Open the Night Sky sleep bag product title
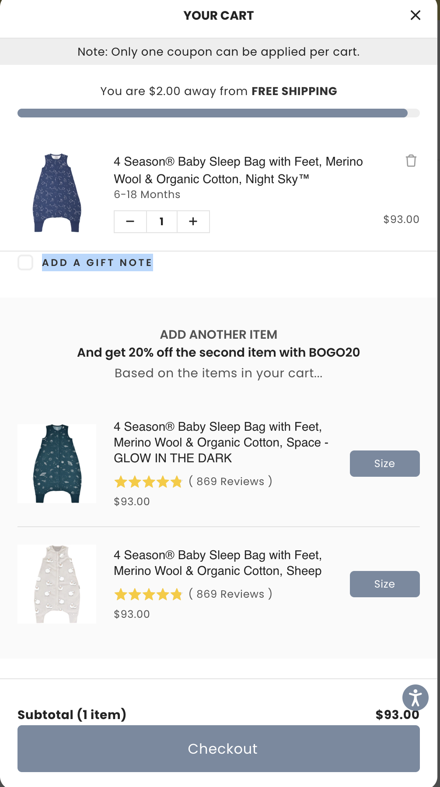 point(238,170)
